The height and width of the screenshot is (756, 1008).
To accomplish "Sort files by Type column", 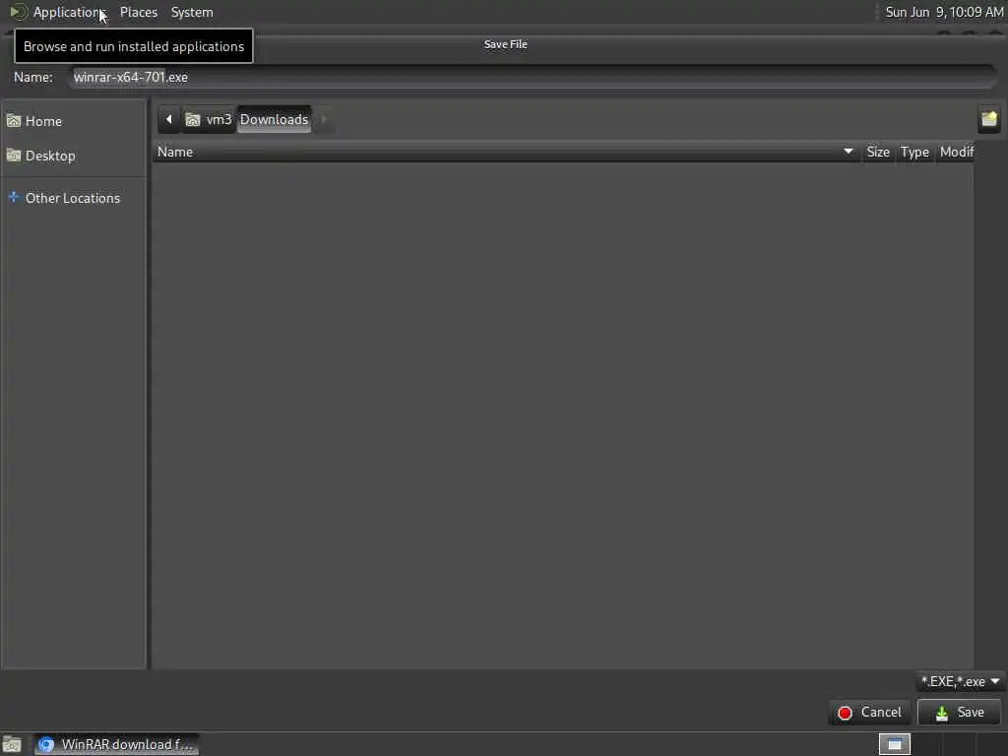I will click(914, 153).
